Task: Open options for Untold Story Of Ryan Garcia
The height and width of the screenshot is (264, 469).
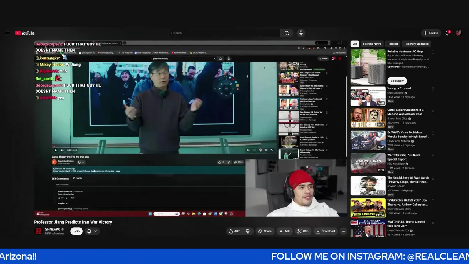Action: pos(433,178)
